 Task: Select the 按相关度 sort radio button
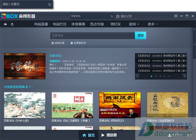coord(53,43)
